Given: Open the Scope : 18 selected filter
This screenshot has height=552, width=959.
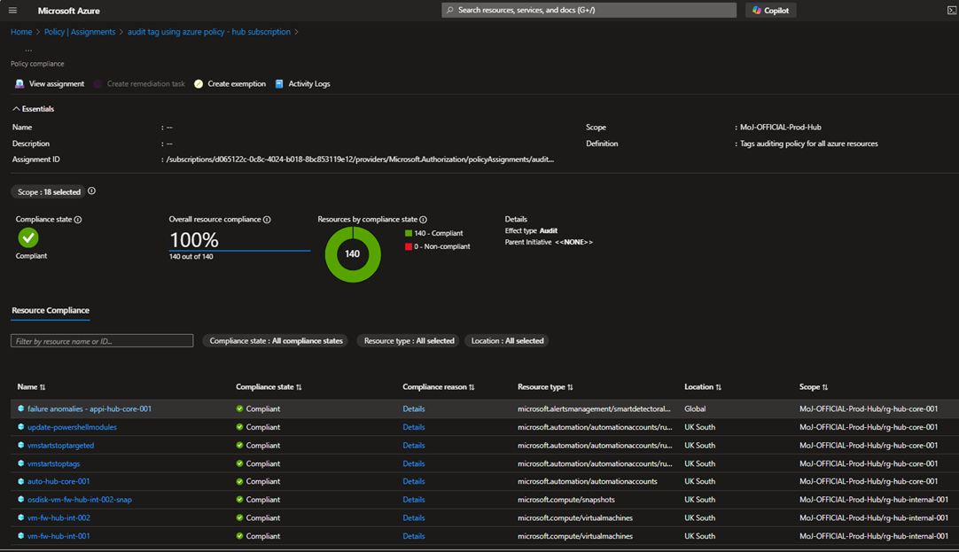Looking at the screenshot, I should point(49,192).
